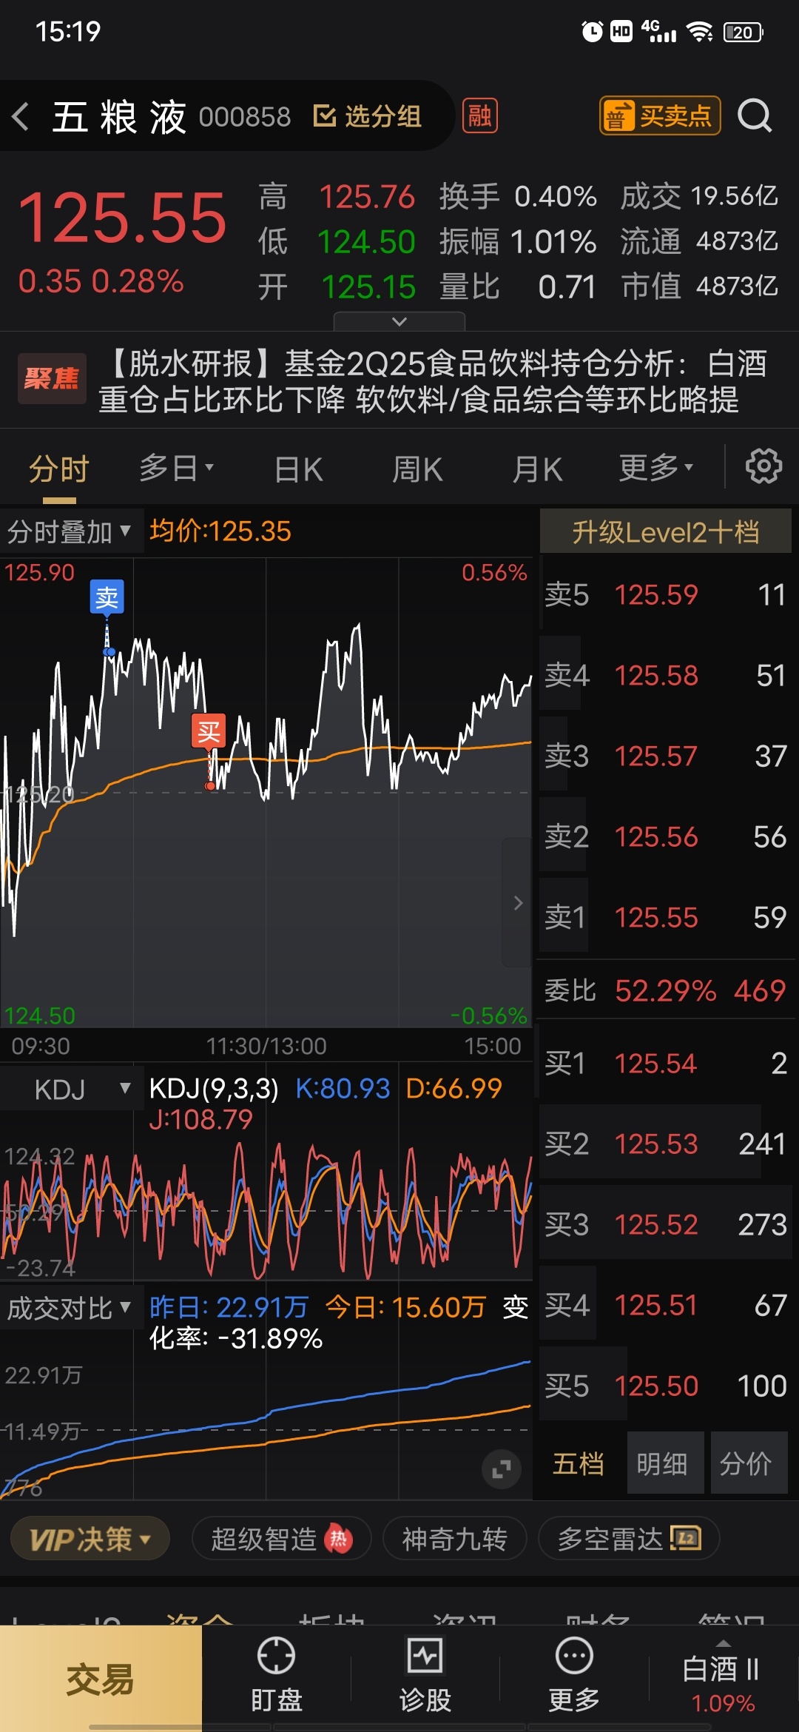Open 诊股 stock diagnosis icon
The image size is (799, 1732).
coord(425,1675)
